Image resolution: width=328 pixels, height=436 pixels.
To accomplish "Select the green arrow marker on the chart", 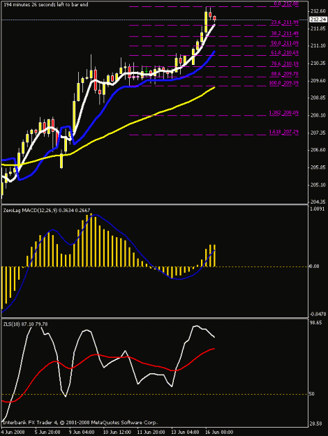I will [x=147, y=70].
